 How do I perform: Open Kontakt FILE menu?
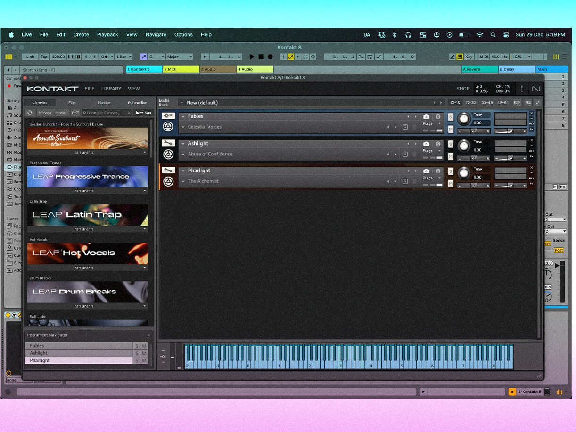click(x=90, y=89)
